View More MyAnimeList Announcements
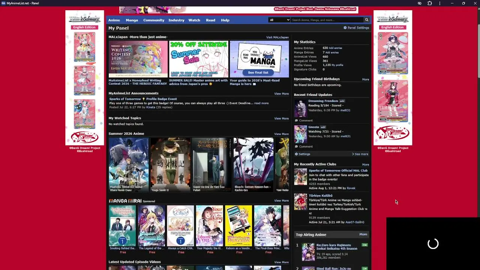 [x=281, y=94]
